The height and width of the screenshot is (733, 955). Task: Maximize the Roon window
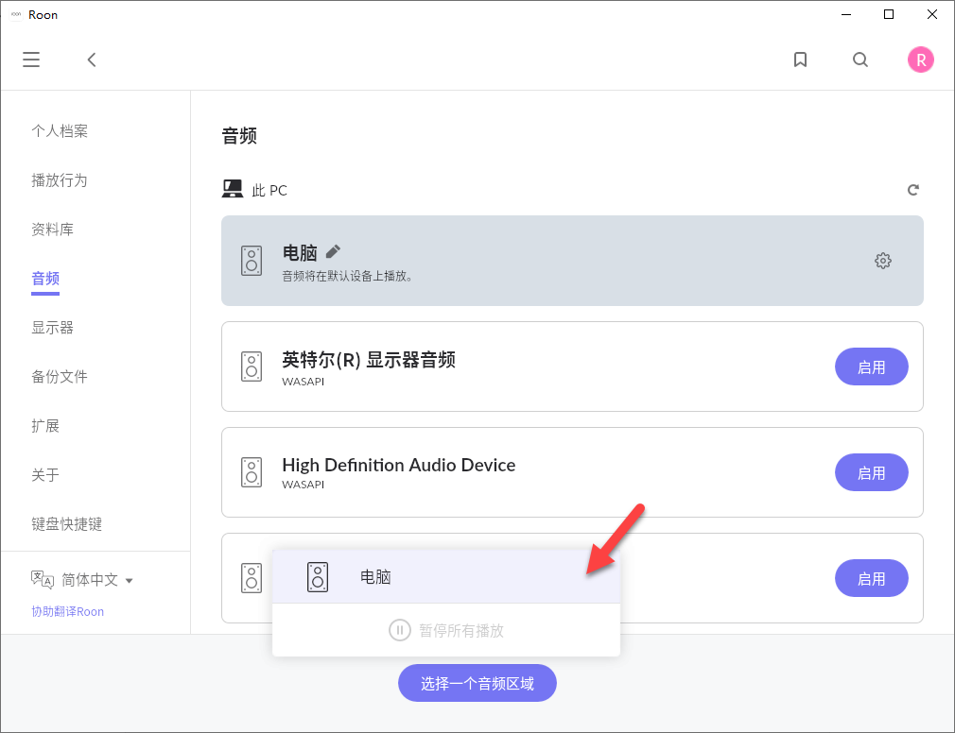(x=889, y=14)
